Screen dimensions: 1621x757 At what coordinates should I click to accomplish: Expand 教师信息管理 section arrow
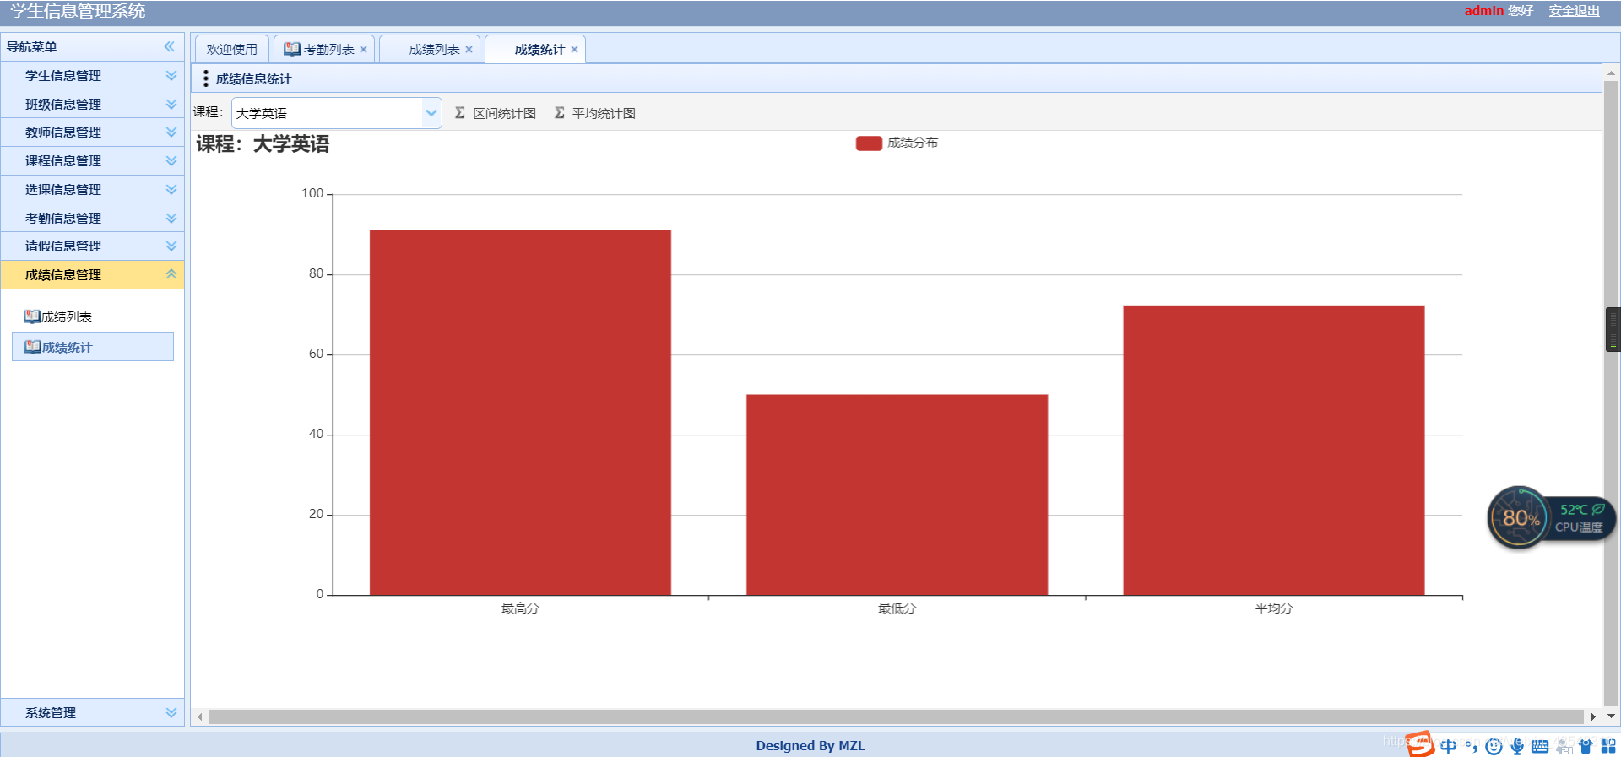point(171,132)
